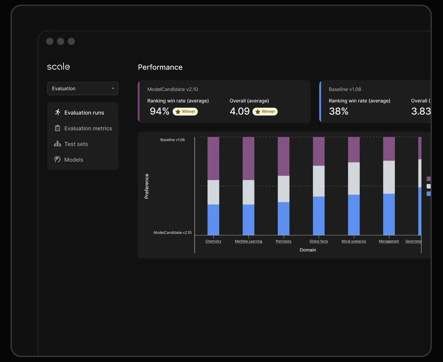This screenshot has height=362, width=443.
Task: Select Test sets in the sidebar
Action: (76, 144)
